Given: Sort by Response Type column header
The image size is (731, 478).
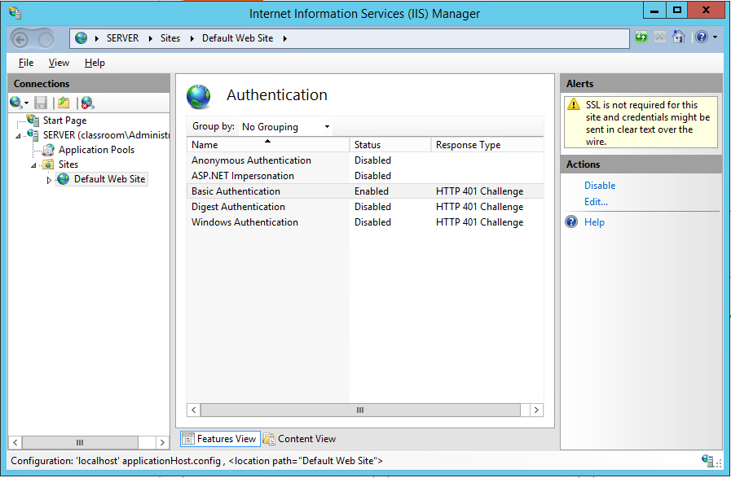Looking at the screenshot, I should (487, 144).
